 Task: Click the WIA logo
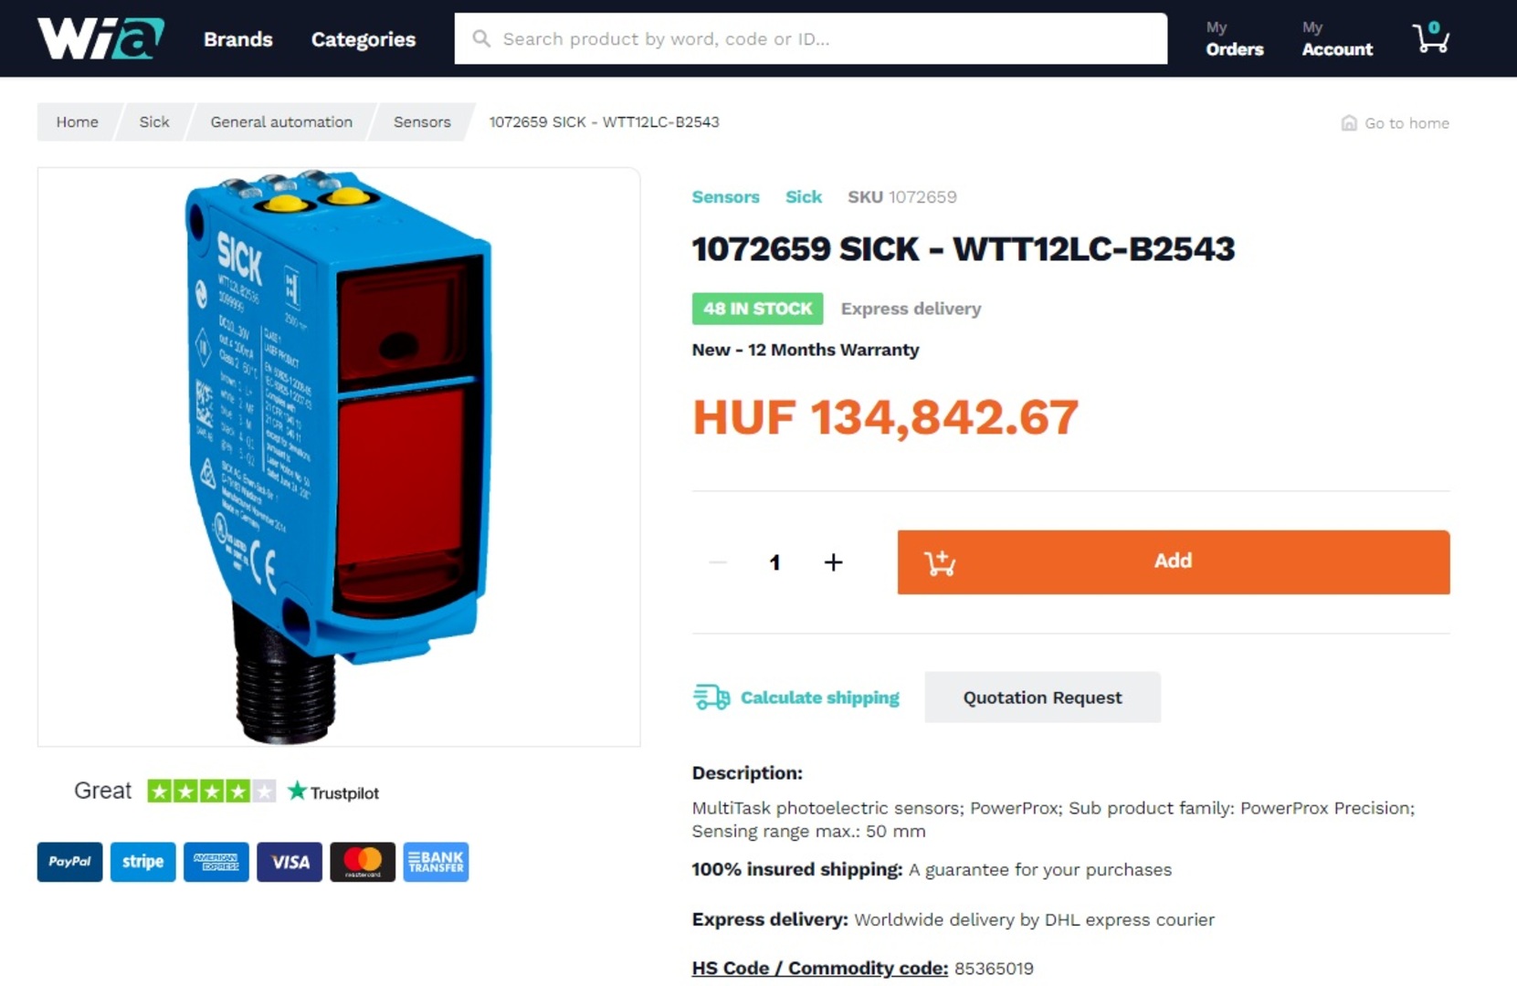coord(100,38)
